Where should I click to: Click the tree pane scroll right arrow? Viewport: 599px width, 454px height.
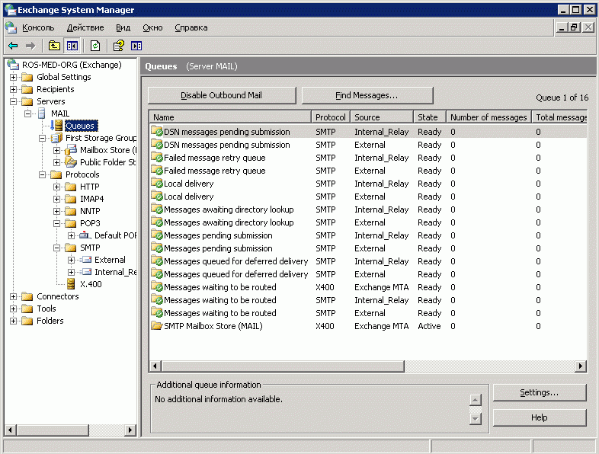coord(130,430)
